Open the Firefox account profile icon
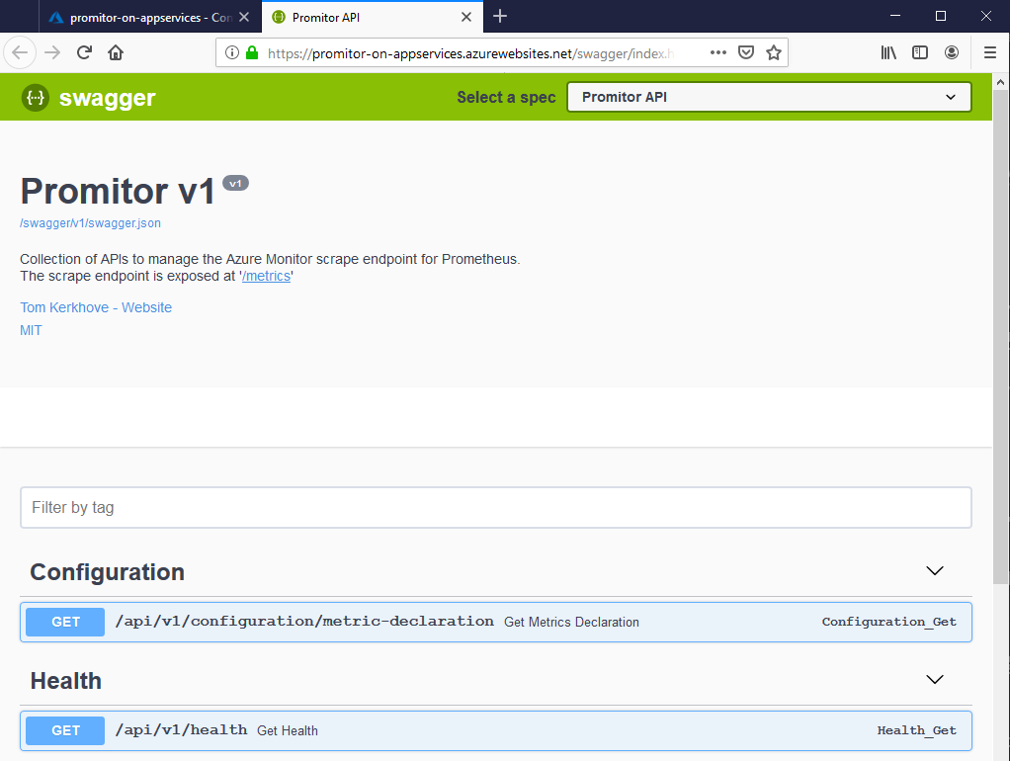The width and height of the screenshot is (1010, 761). click(x=952, y=52)
